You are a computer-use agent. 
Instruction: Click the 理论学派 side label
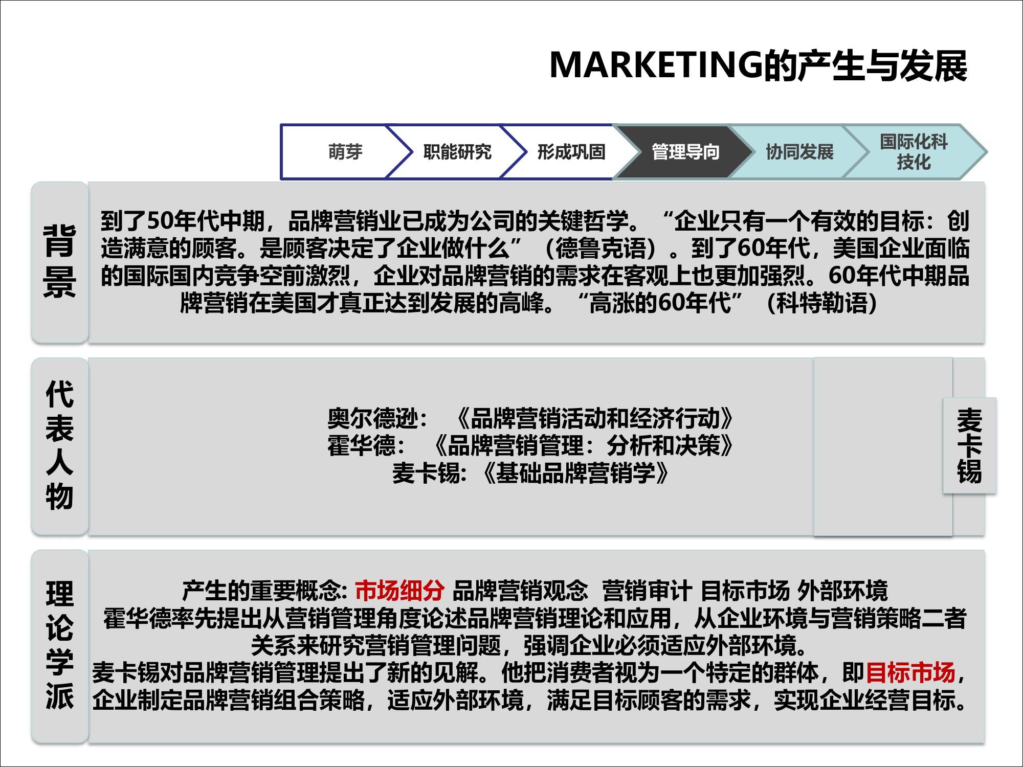tap(60, 646)
